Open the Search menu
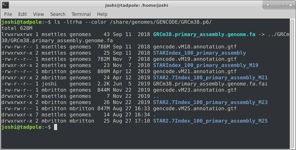The width and height of the screenshot is (296, 150). tap(57, 14)
